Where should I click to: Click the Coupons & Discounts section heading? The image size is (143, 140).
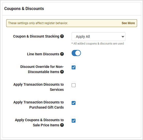(24, 9)
